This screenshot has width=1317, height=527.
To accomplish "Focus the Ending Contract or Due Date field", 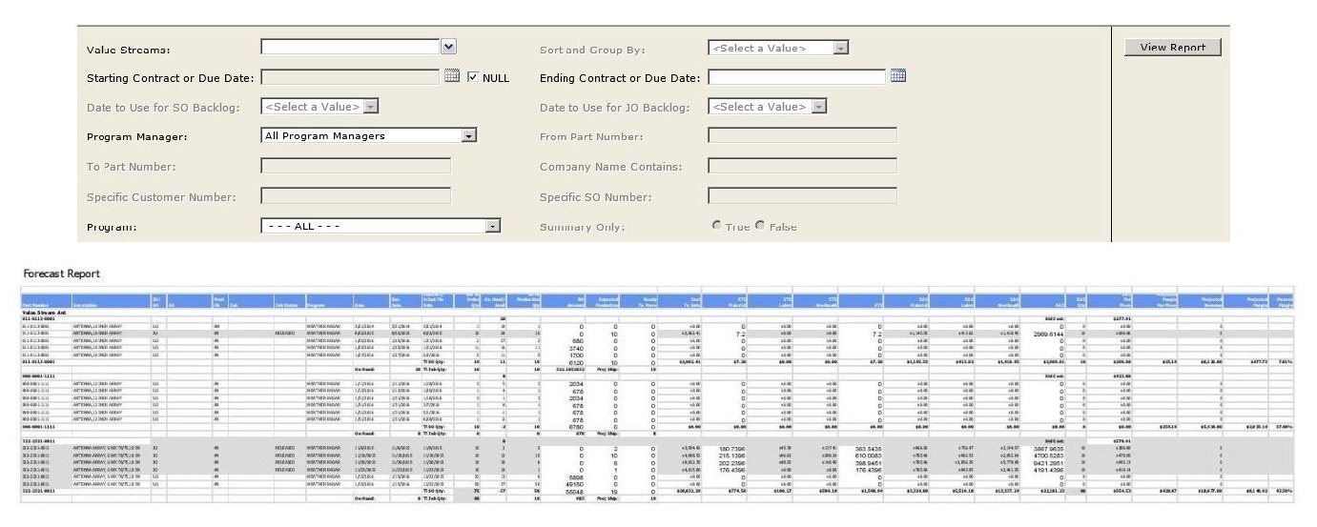I will [797, 77].
